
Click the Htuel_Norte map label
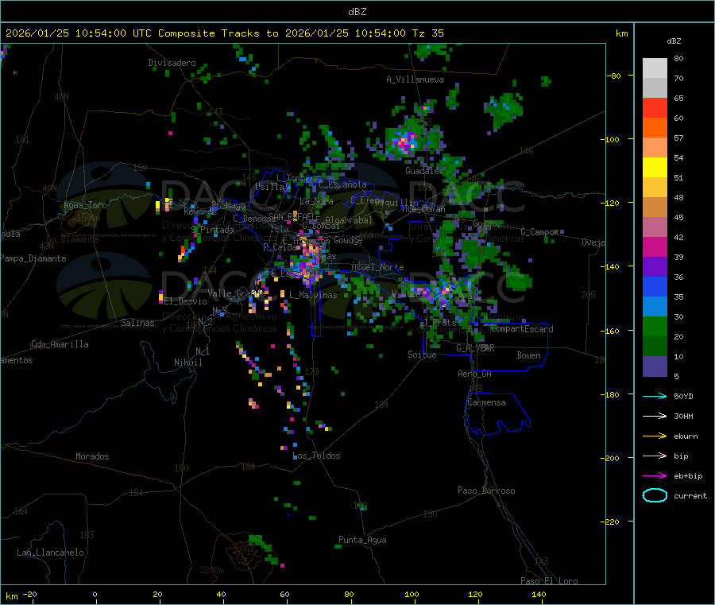pyautogui.click(x=377, y=267)
